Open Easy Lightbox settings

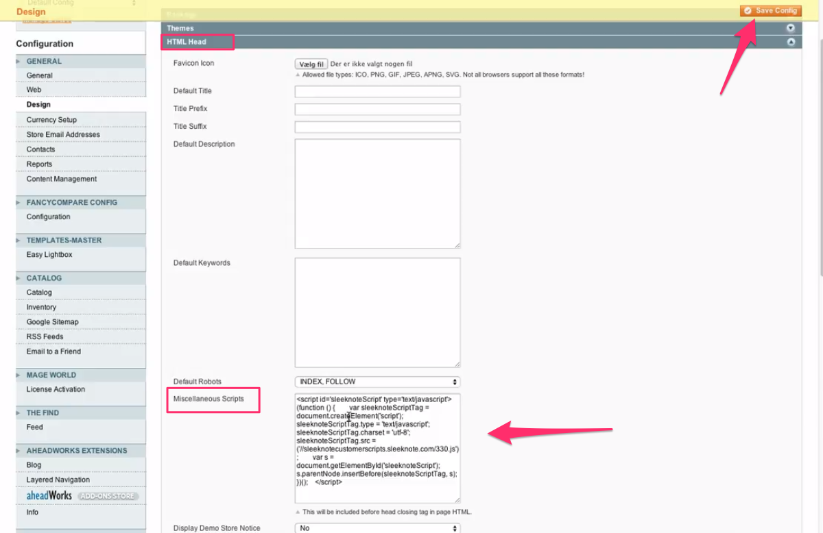(49, 255)
